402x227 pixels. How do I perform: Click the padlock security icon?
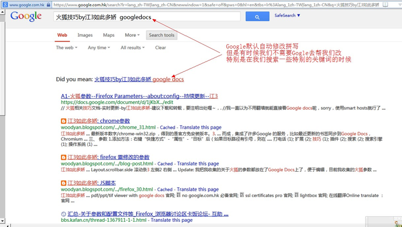click(49, 5)
